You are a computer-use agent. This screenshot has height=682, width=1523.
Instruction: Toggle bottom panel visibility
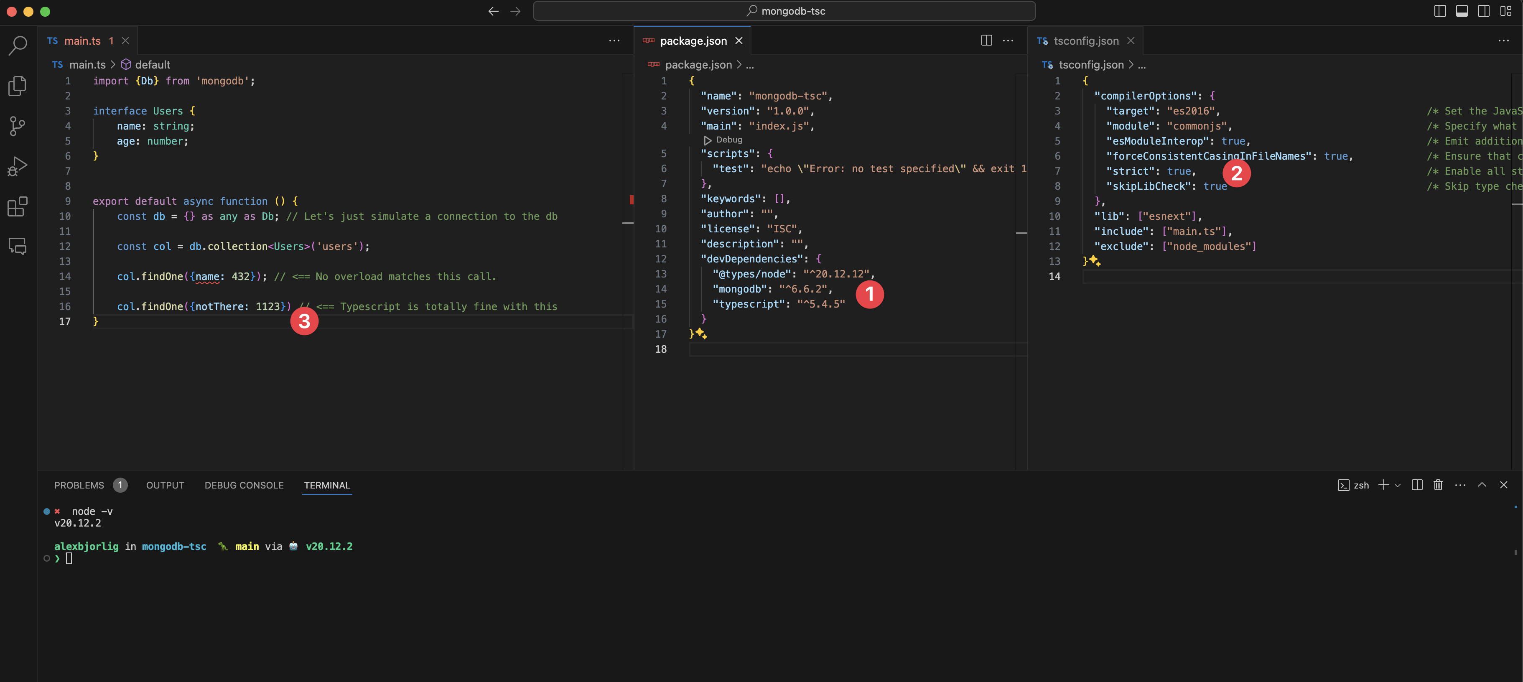1462,11
